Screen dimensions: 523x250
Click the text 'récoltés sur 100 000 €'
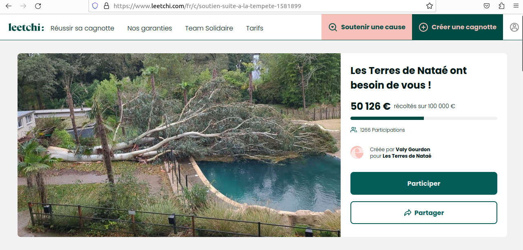(425, 107)
